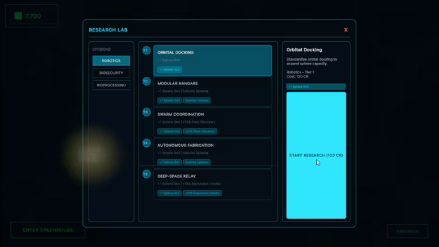439x247 pixels.
Task: Switch to the Biosecurity division
Action: (111, 73)
